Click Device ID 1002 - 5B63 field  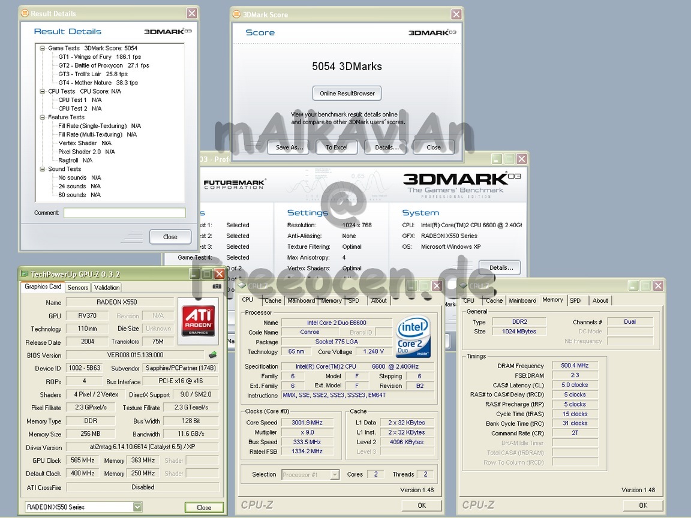pyautogui.click(x=85, y=368)
